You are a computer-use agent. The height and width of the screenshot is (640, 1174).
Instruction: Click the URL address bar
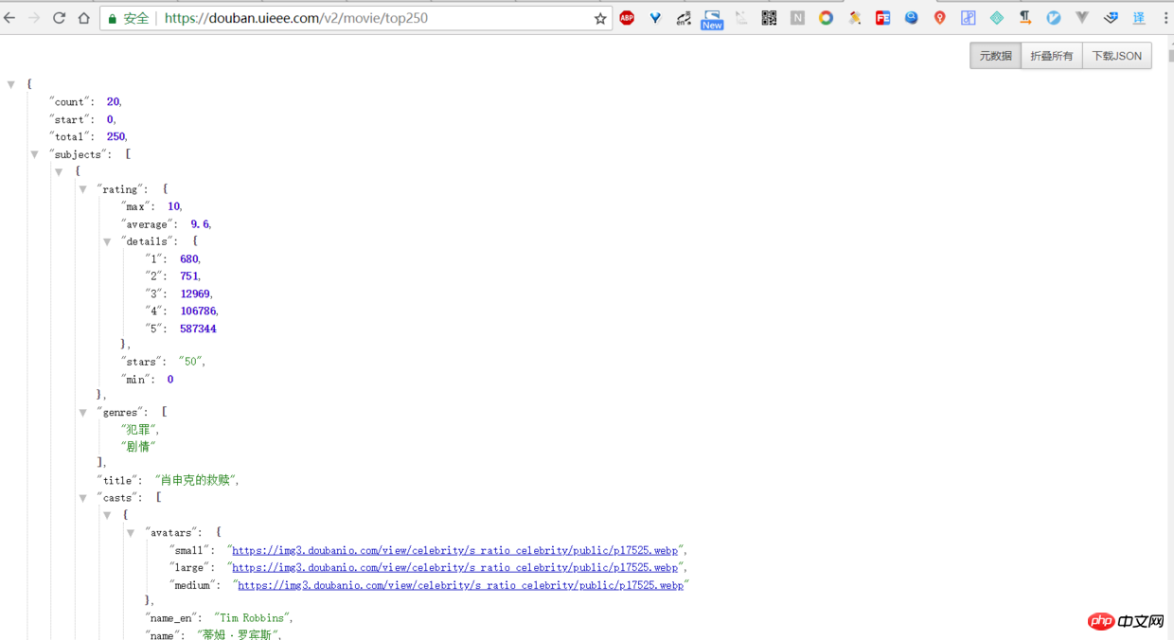(355, 18)
